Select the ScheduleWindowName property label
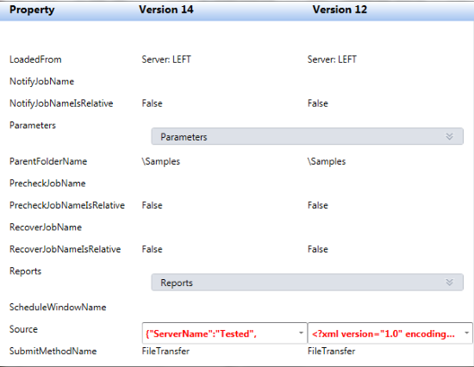The width and height of the screenshot is (474, 367). (58, 308)
